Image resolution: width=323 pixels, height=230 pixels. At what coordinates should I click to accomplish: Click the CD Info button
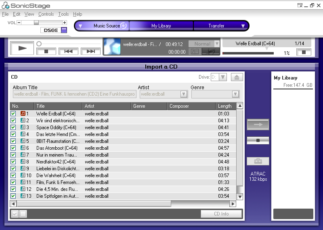tap(221, 214)
